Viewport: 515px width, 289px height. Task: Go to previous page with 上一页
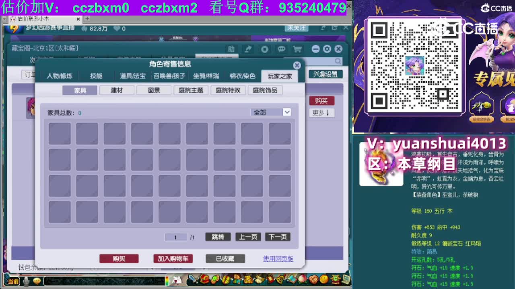(248, 237)
